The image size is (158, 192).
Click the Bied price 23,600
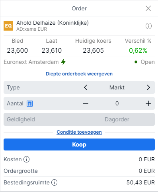tap(18, 50)
